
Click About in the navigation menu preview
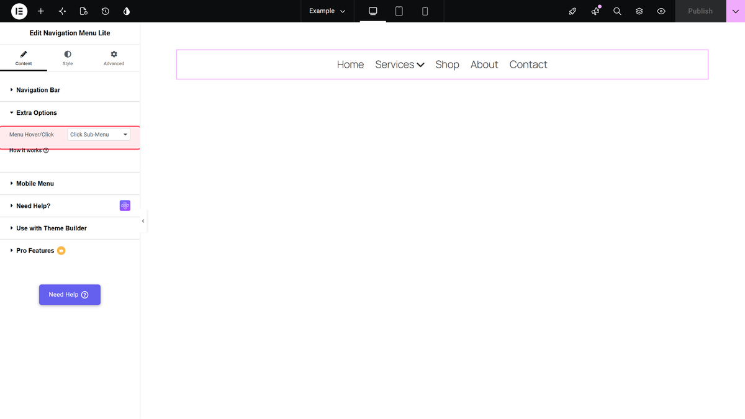pyautogui.click(x=484, y=65)
